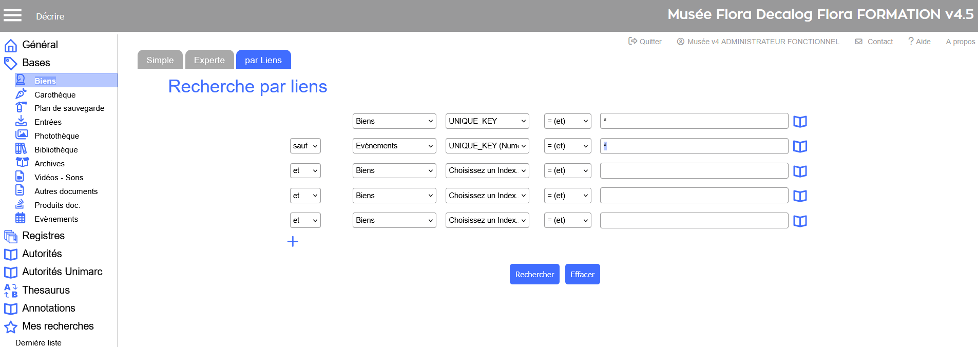This screenshot has height=347, width=978.
Task: Click the Bibliothèque books icon
Action: [x=21, y=149]
